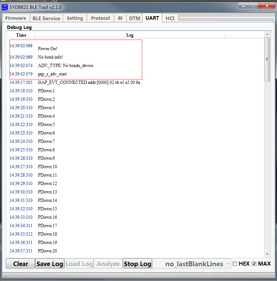
Task: Select the 'PDown:1' log entry
Action: tap(46, 91)
